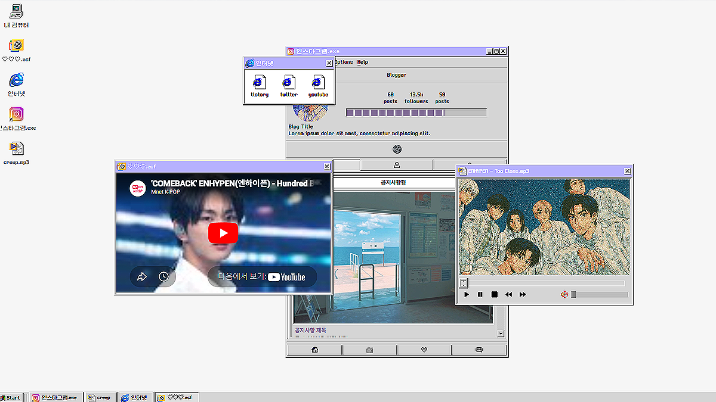Image resolution: width=716 pixels, height=402 pixels.
Task: Click the heart icon in bottom navigation
Action: [x=424, y=350]
